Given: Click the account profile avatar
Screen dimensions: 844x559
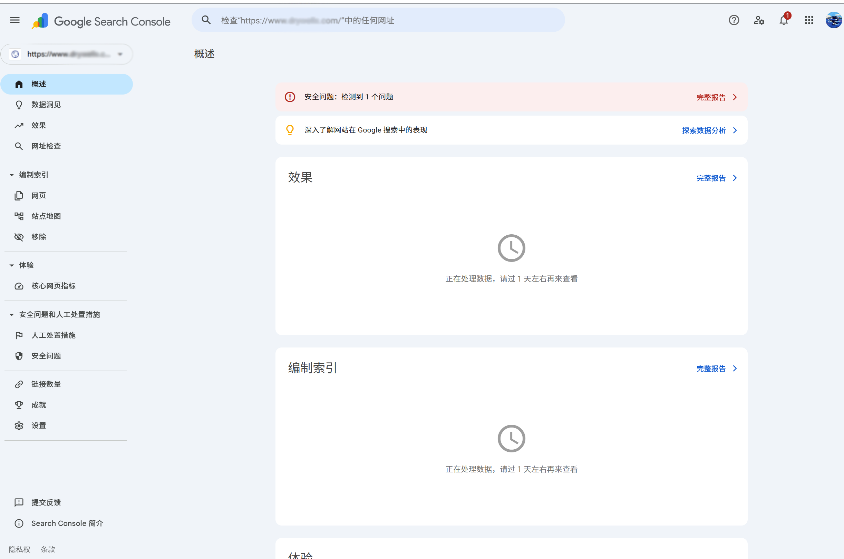Looking at the screenshot, I should [x=833, y=20].
